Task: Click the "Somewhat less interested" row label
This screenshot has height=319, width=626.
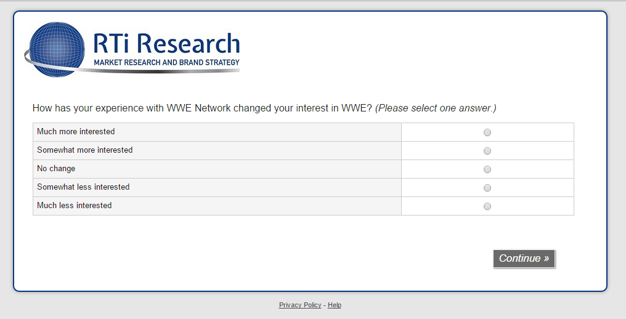Action: (x=83, y=187)
